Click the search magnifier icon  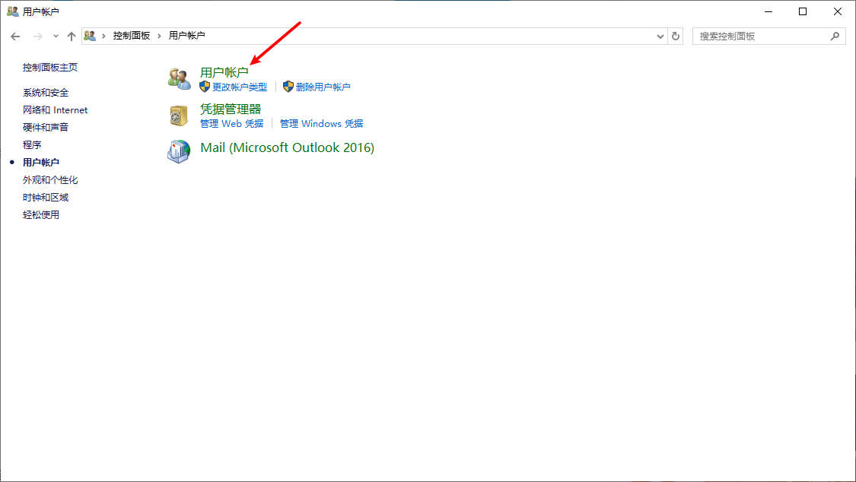(x=835, y=36)
